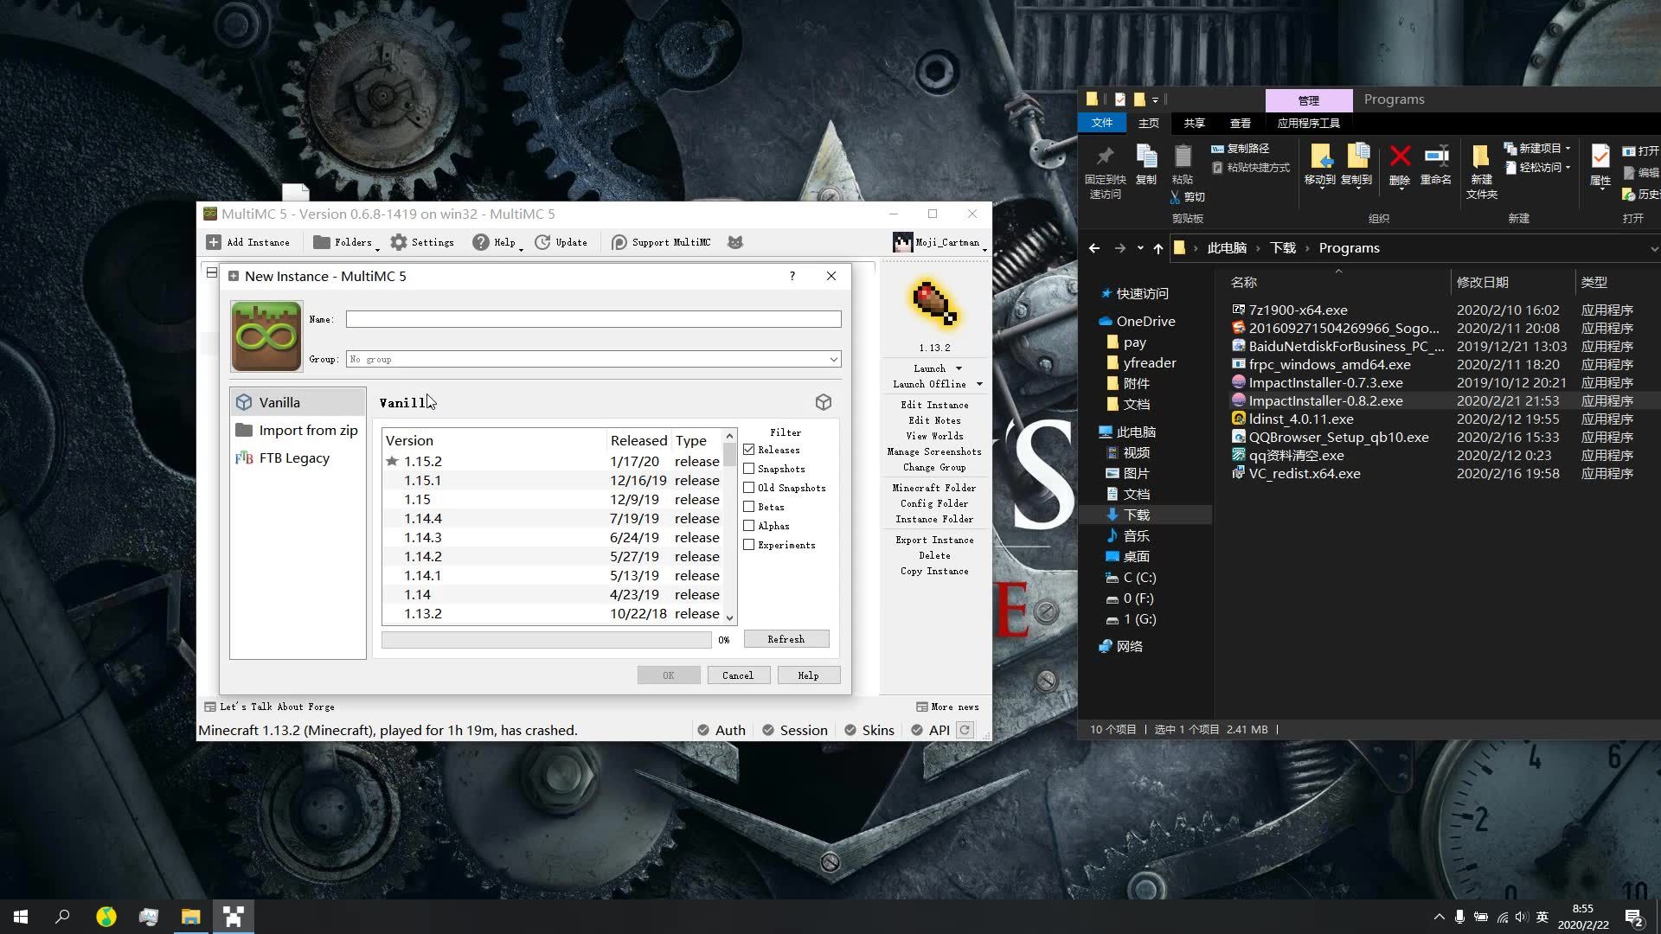The image size is (1661, 934).
Task: Click the Copy Instance button
Action: point(934,571)
